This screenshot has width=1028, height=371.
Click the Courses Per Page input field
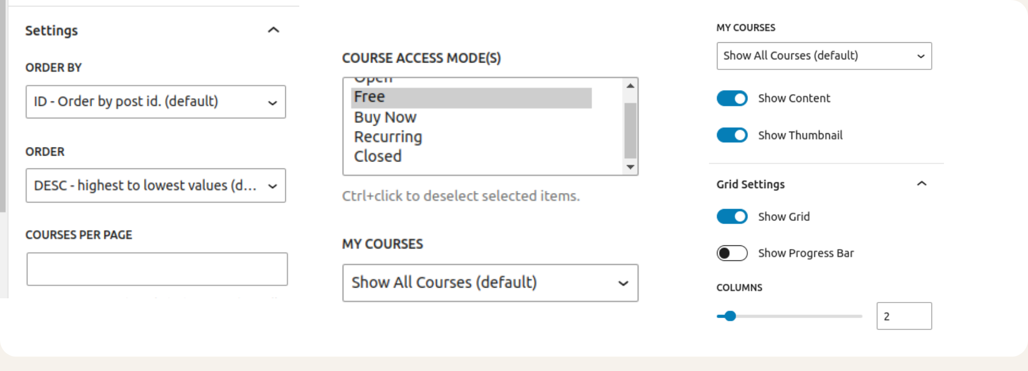pyautogui.click(x=157, y=269)
